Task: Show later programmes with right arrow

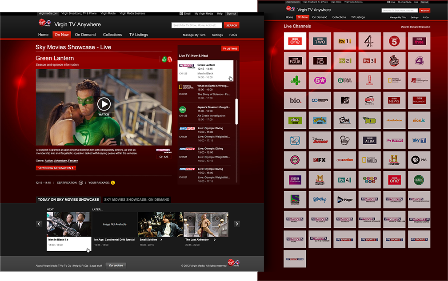Action: [236, 224]
